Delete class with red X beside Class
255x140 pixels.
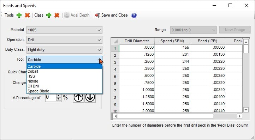tap(57, 15)
